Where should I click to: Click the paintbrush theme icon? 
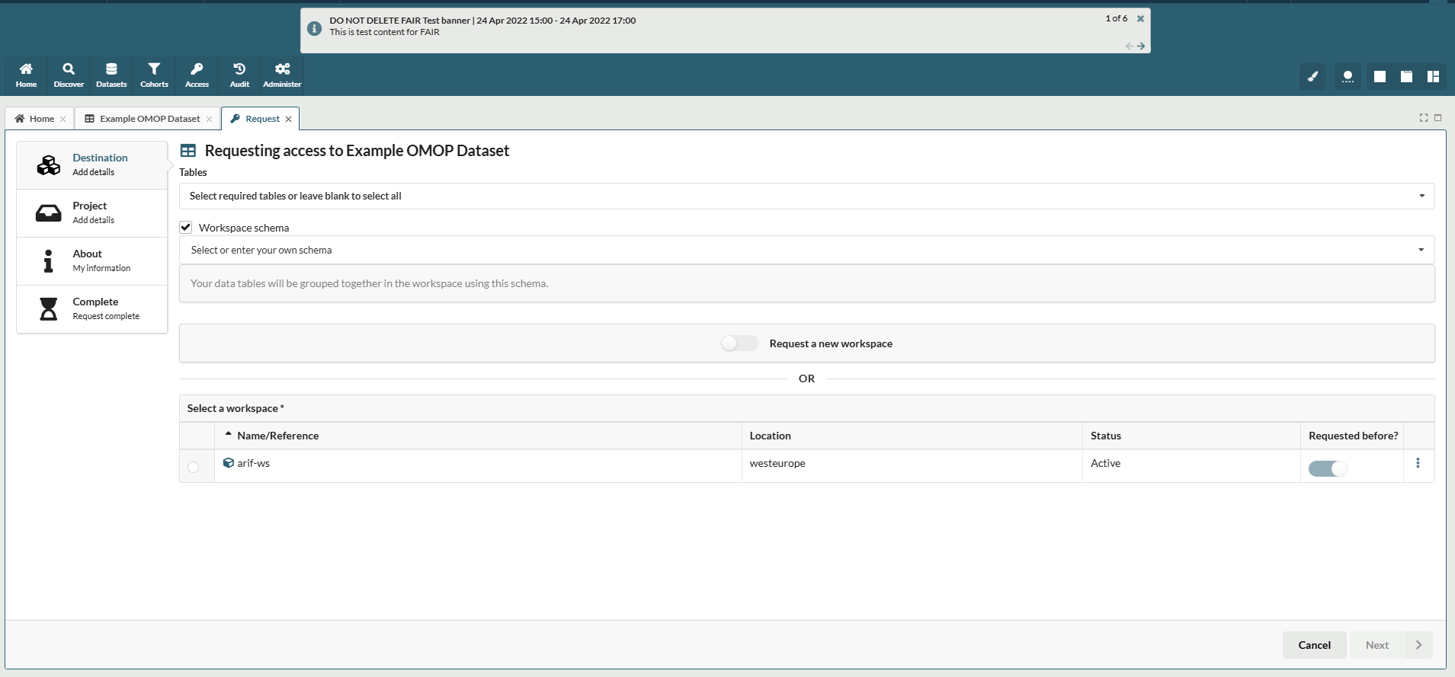pos(1312,76)
